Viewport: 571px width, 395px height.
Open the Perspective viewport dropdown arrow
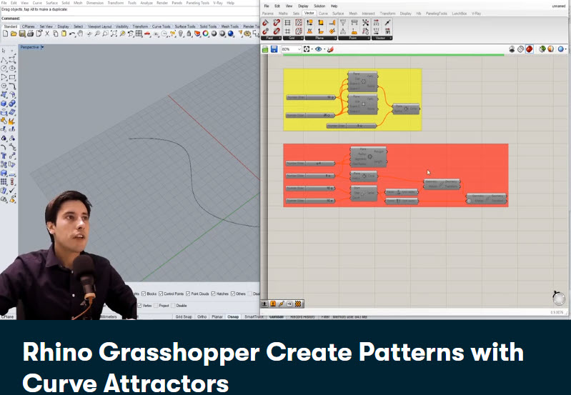pyautogui.click(x=42, y=47)
